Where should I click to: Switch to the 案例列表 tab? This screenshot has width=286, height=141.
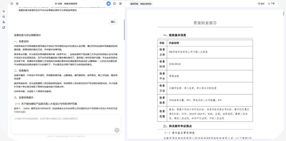pyautogui.click(x=134, y=4)
